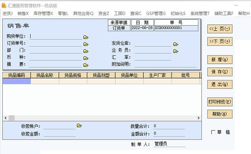Click the order number XSD0000000001 field
The height and width of the screenshot is (154, 251).
[176, 28]
